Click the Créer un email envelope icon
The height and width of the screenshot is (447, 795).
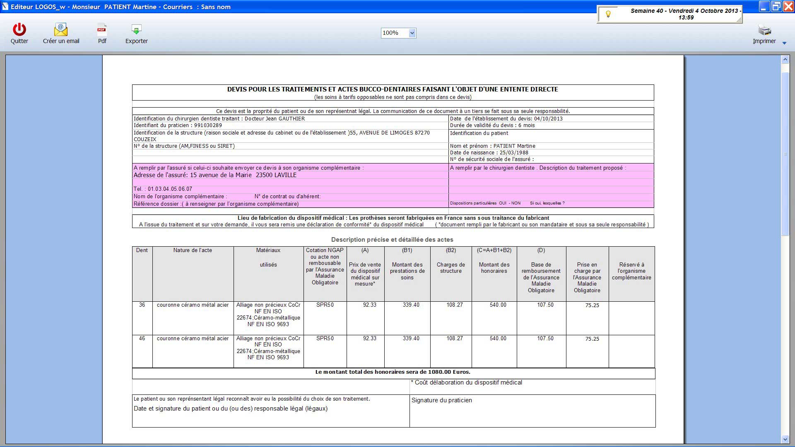tap(61, 29)
